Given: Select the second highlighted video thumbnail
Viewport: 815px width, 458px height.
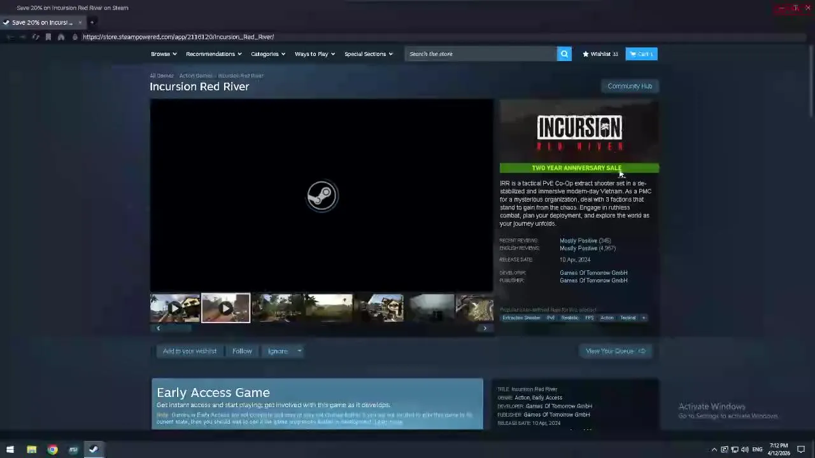Looking at the screenshot, I should click(225, 308).
